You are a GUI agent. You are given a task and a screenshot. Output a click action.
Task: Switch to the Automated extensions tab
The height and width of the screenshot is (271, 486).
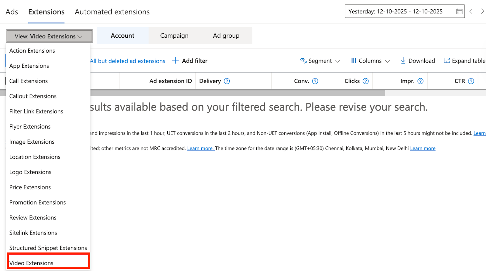coord(112,12)
